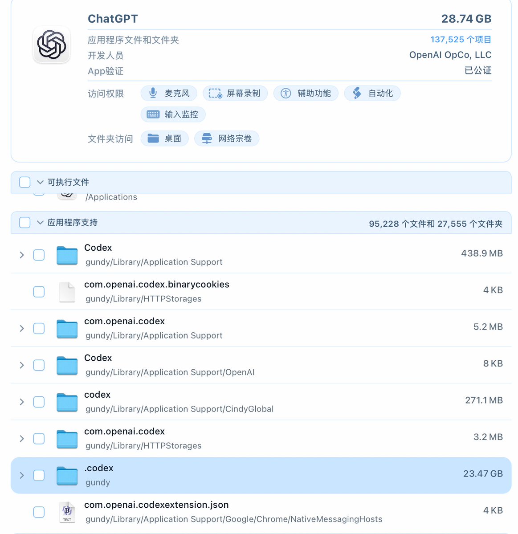Collapse the 可执行文件 section chevron
This screenshot has width=518, height=534.
point(40,182)
